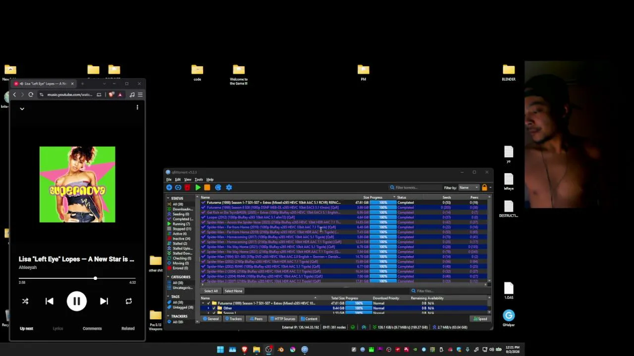Expand the 'Other' folder in the content tree
Image resolution: width=634 pixels, height=356 pixels.
click(208, 308)
